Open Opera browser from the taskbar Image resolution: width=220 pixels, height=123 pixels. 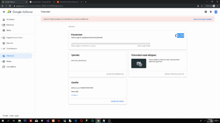click(x=81, y=121)
